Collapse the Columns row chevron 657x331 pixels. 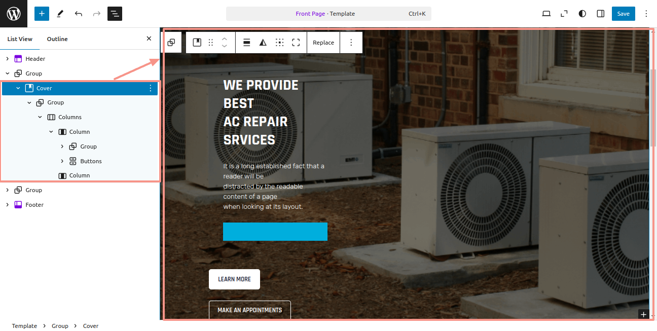40,117
